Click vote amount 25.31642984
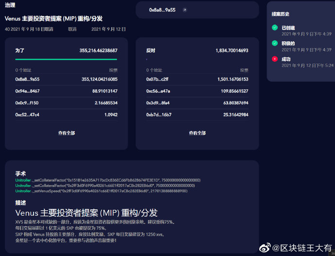Viewport: 335px width, 256px height. click(236, 115)
